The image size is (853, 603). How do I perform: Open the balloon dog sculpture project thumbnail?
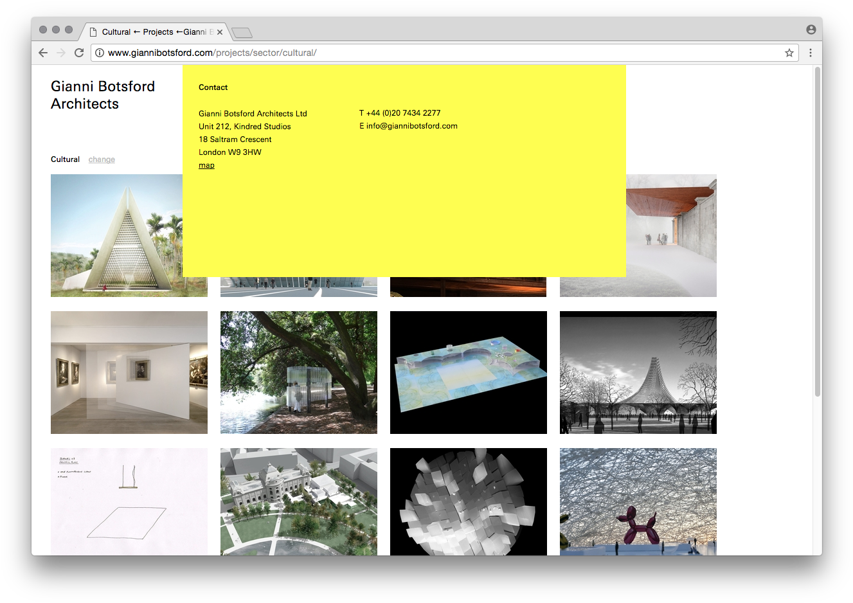pyautogui.click(x=638, y=501)
